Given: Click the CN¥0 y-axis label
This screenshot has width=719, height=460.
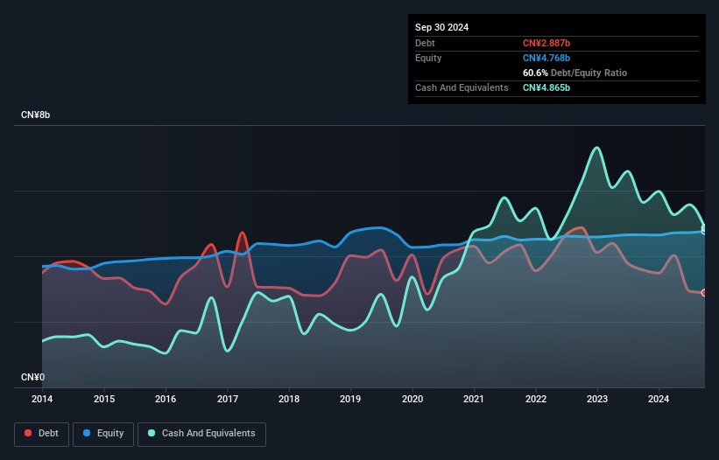Looking at the screenshot, I should click(32, 377).
